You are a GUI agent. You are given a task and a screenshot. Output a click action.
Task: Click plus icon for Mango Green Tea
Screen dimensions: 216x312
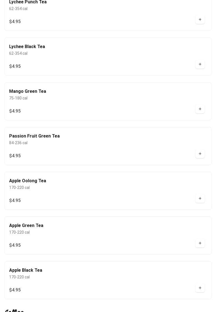pyautogui.click(x=200, y=109)
